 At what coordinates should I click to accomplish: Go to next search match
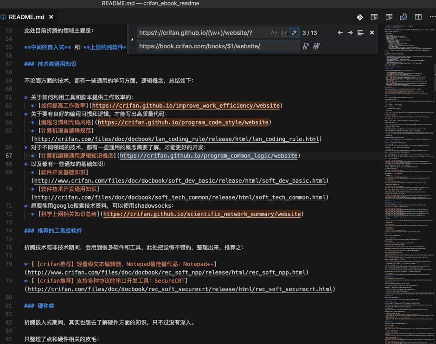pos(350,32)
